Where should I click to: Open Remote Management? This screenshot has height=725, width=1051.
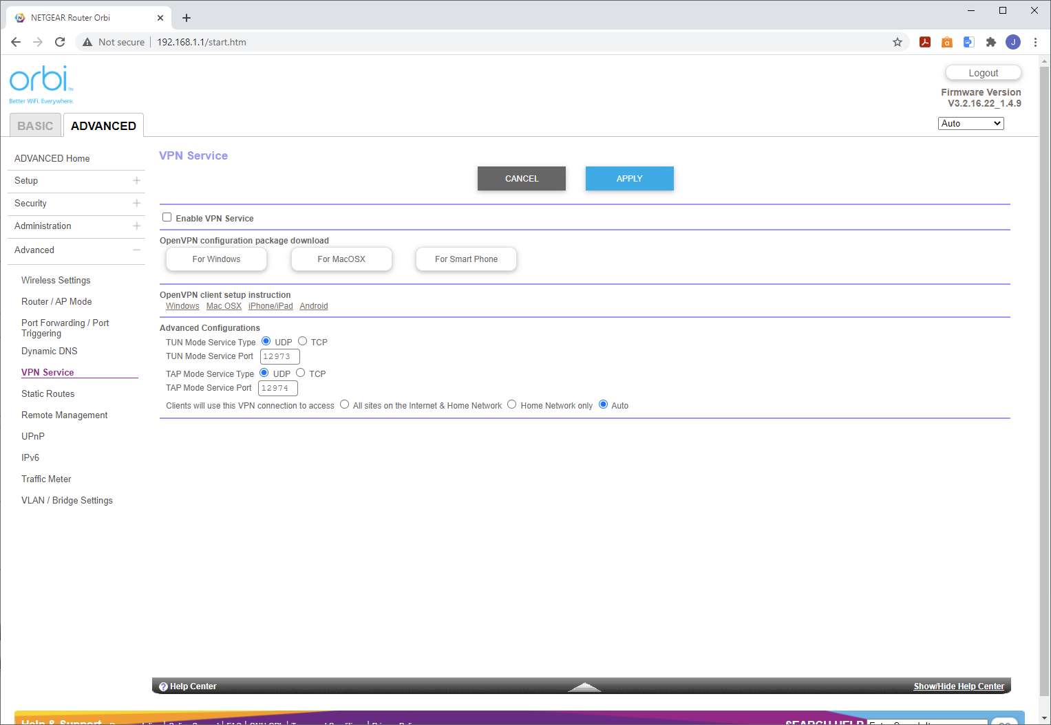pyautogui.click(x=65, y=415)
